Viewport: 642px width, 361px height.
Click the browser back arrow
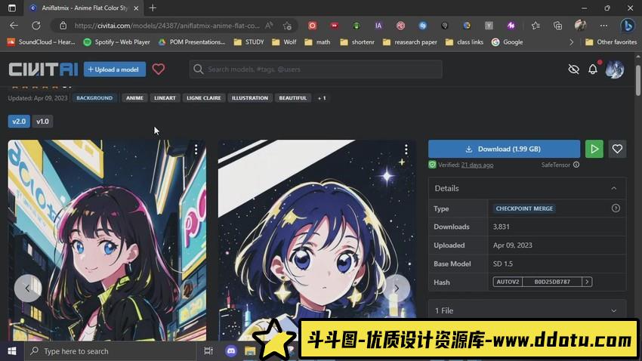point(14,26)
